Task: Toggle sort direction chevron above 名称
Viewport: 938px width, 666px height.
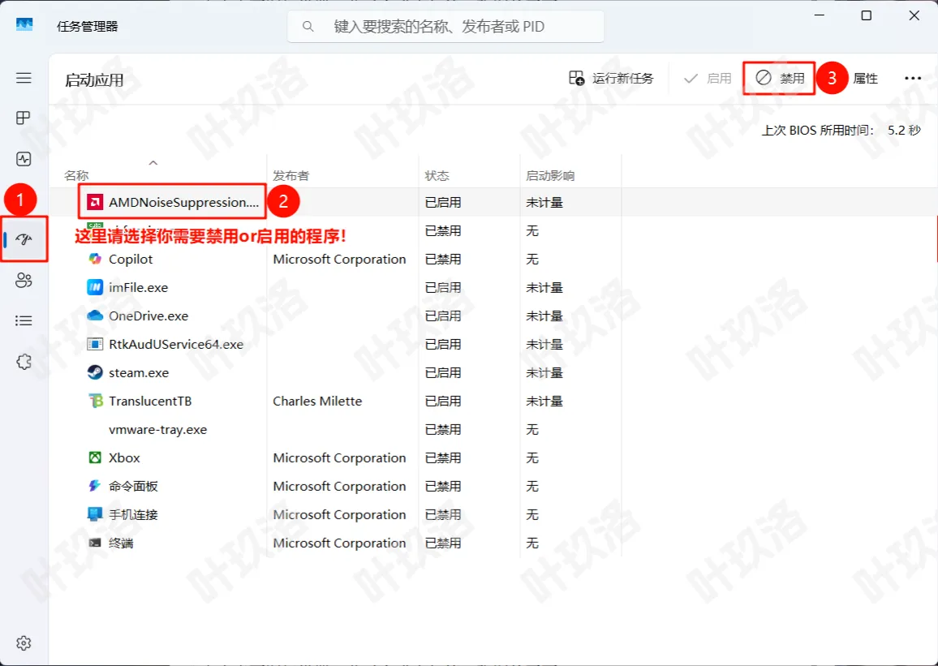Action: click(x=153, y=162)
